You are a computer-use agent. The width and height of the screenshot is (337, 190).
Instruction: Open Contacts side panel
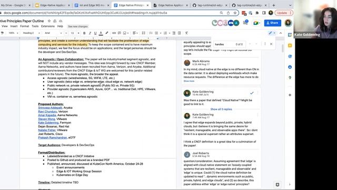click(290, 67)
